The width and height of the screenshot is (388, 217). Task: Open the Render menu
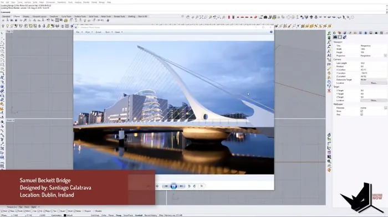click(x=86, y=2)
